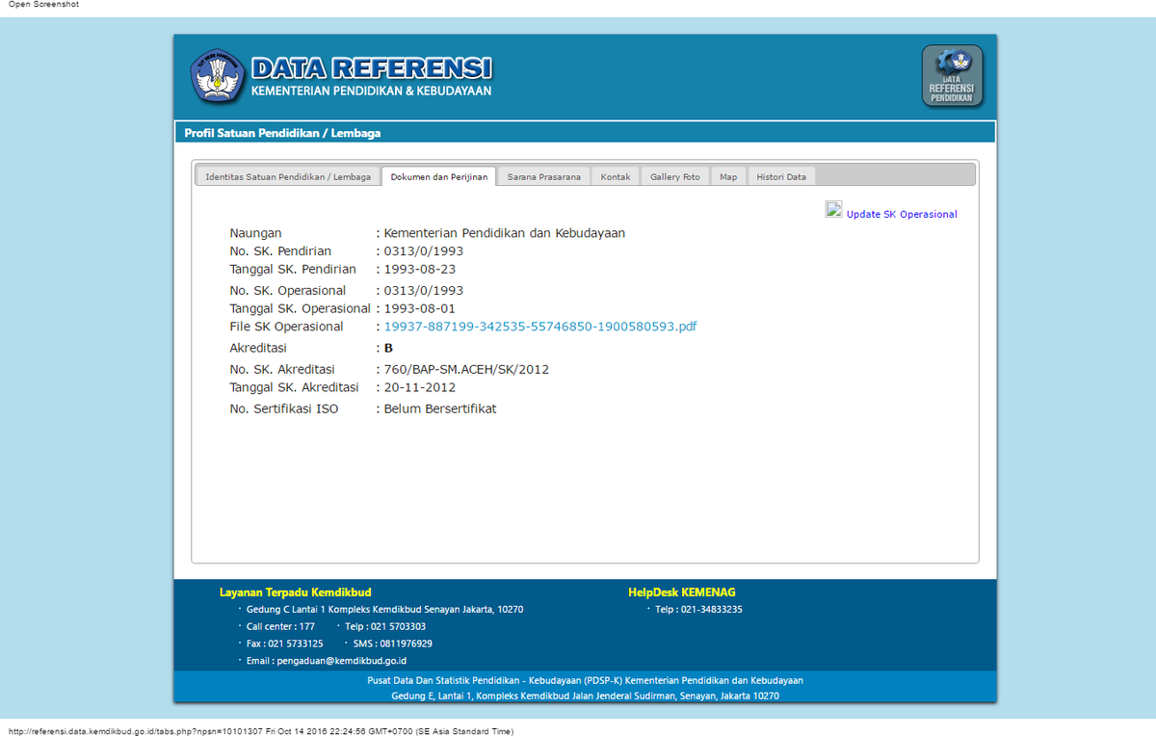Select the Data Referensi Pendidikan badge
The width and height of the screenshot is (1156, 736).
952,75
